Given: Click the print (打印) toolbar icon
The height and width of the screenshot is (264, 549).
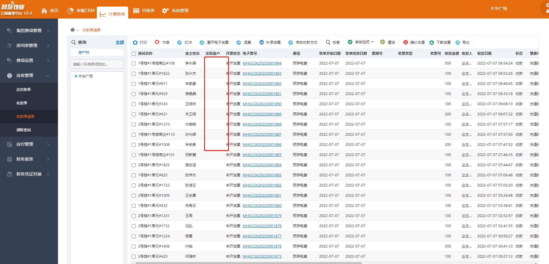Looking at the screenshot, I should (135, 42).
